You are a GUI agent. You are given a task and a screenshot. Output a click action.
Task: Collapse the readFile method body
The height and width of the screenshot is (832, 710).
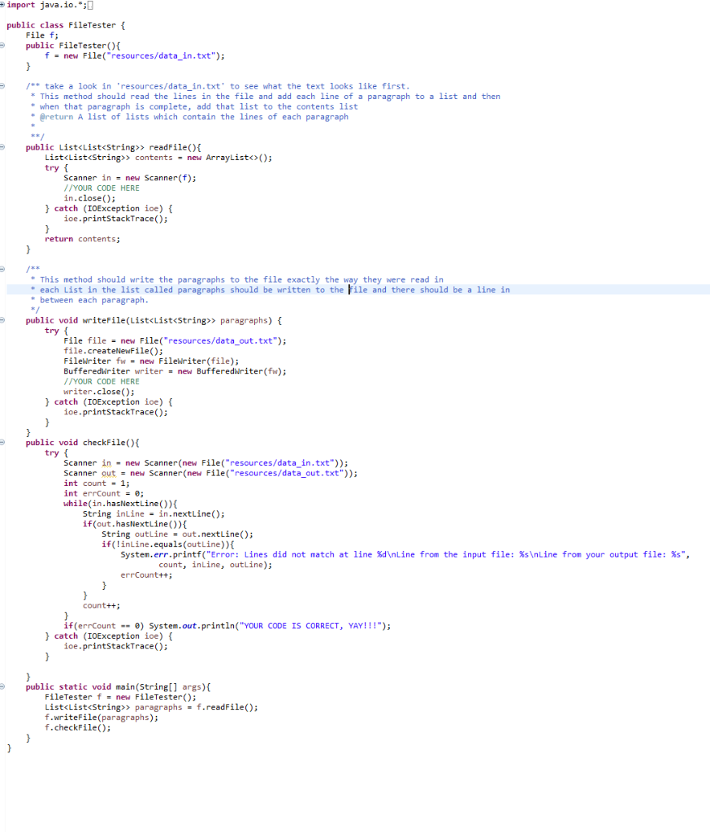tap(4, 147)
